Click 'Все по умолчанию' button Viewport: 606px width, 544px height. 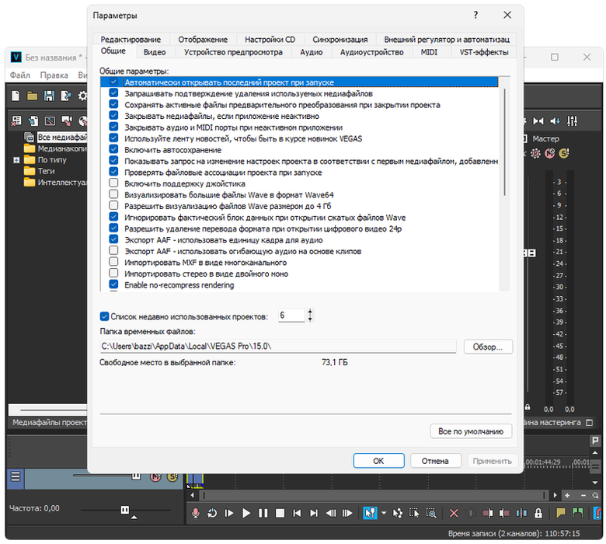(x=471, y=431)
